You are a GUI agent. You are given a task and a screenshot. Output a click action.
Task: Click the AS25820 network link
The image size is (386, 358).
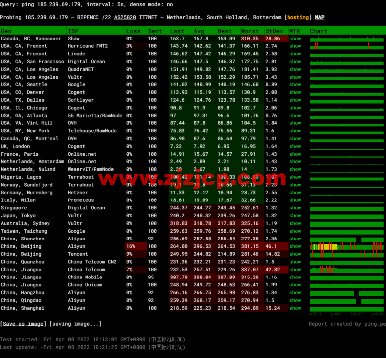124,17
